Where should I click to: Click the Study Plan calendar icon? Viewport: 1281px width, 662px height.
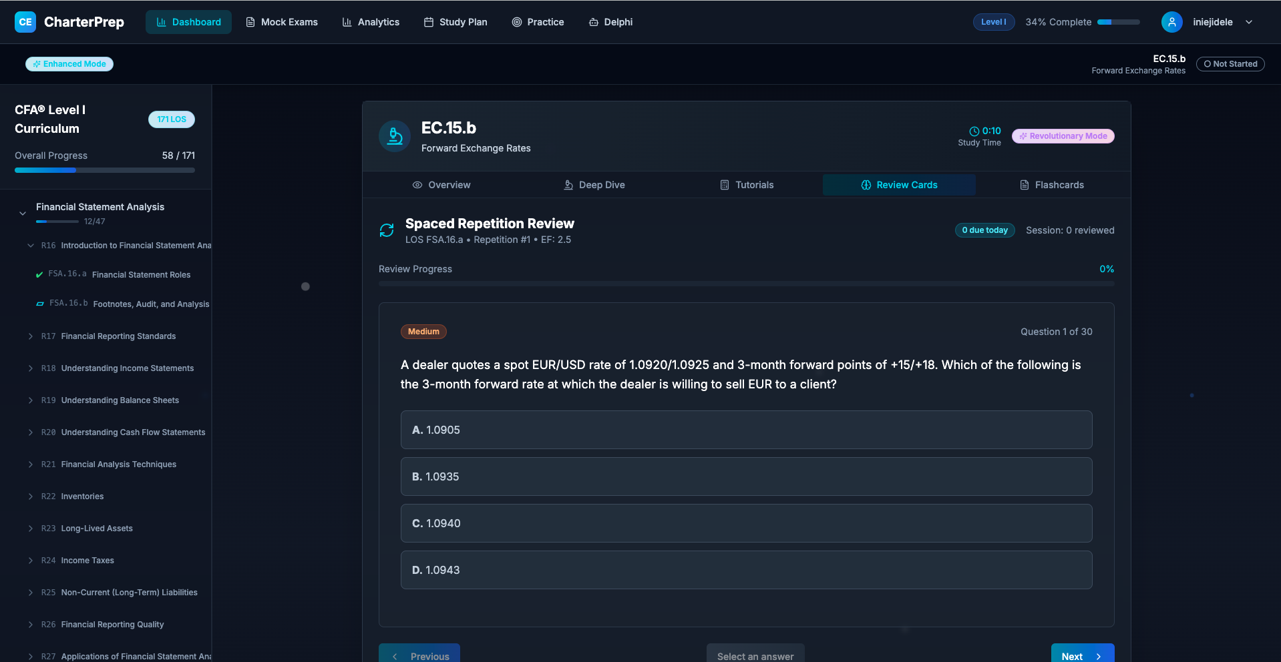click(429, 22)
